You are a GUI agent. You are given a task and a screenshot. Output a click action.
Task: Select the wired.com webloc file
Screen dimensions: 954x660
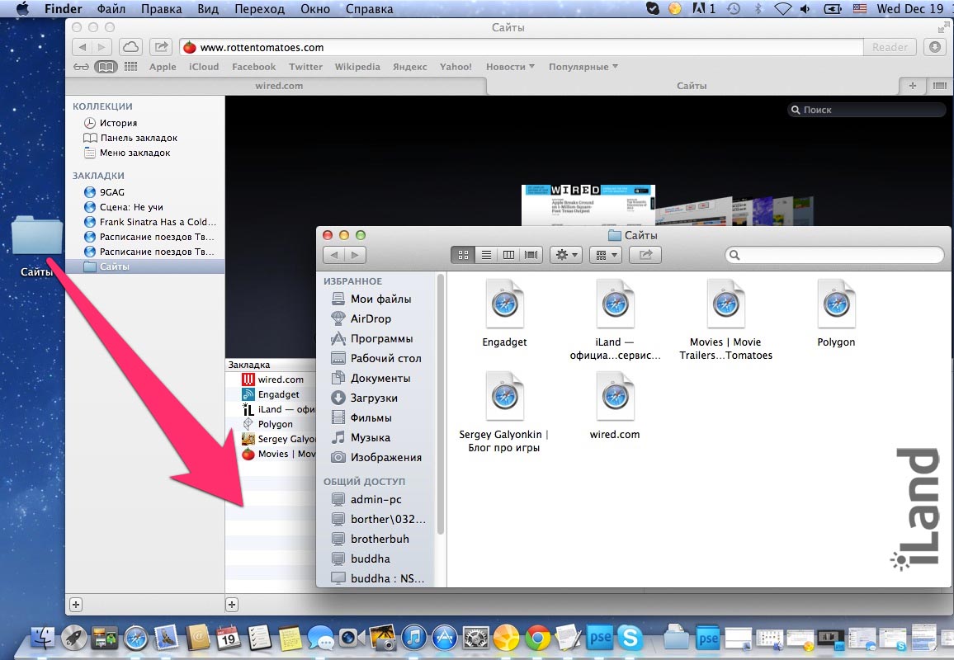(615, 406)
